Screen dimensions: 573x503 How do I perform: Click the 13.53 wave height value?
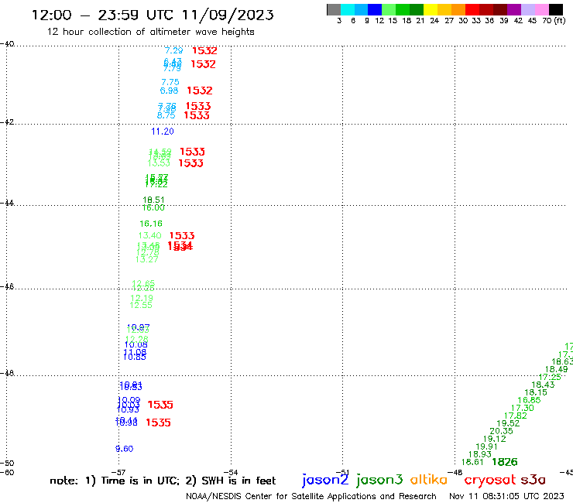[x=159, y=163]
